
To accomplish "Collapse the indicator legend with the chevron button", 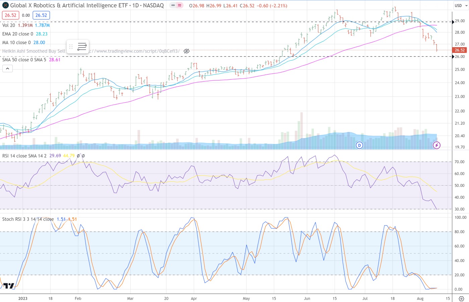I will [7, 69].
